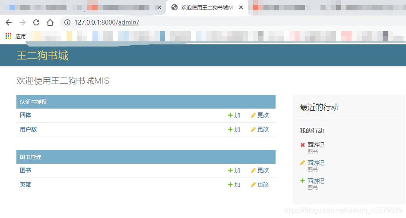Click the 欢迎使用王二狗书城MIS page title

(x=63, y=81)
